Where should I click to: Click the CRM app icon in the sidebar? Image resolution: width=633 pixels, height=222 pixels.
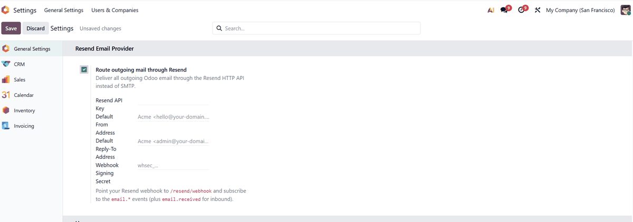[6, 64]
